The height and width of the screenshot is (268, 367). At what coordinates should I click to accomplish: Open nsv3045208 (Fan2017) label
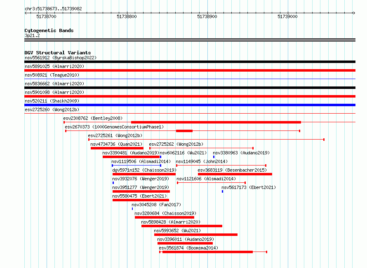pyautogui.click(x=156, y=205)
